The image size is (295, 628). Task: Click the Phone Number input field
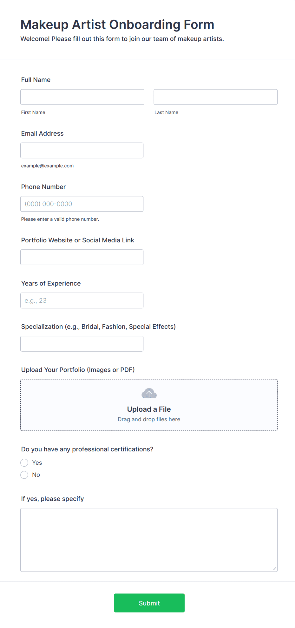click(82, 204)
